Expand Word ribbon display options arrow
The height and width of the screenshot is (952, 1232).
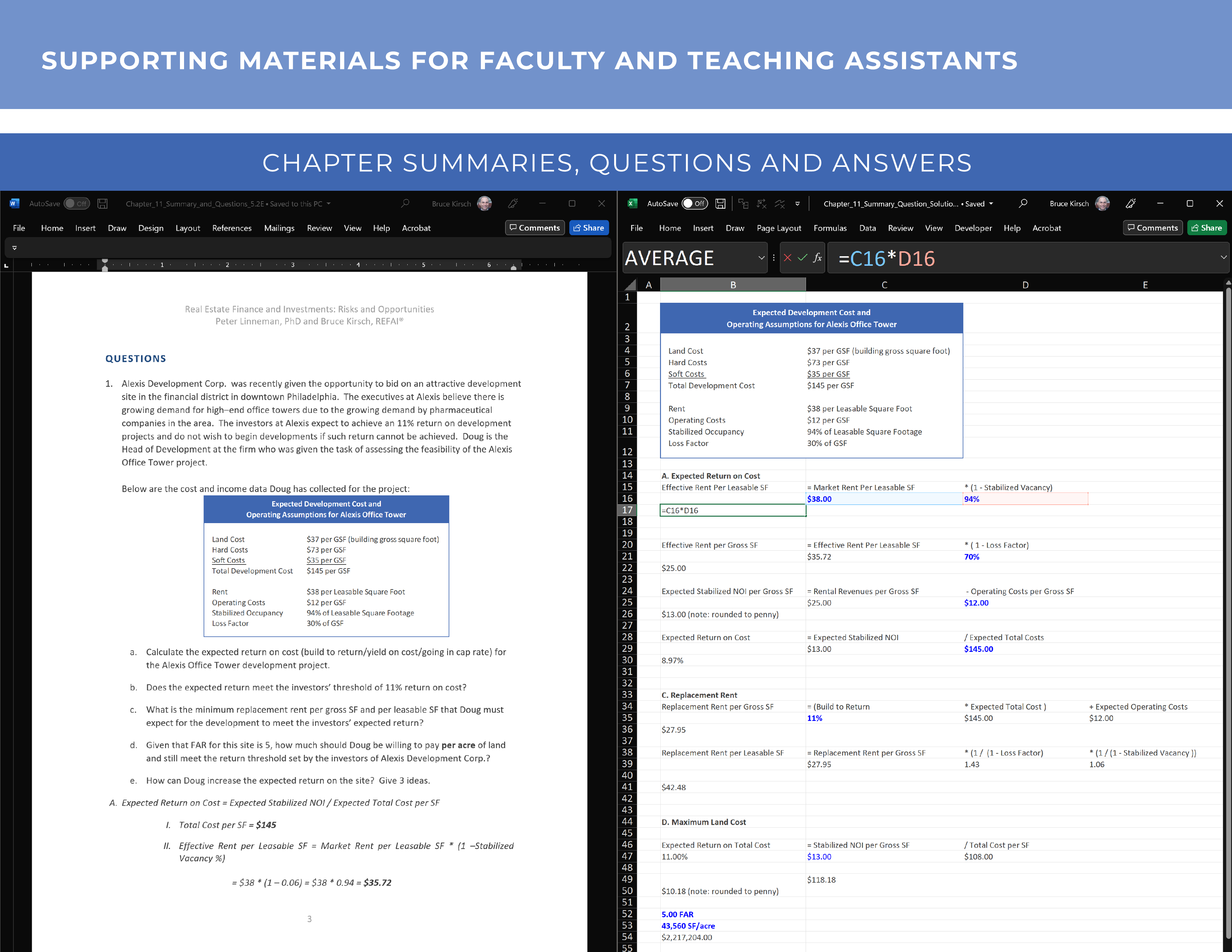pyautogui.click(x=15, y=248)
